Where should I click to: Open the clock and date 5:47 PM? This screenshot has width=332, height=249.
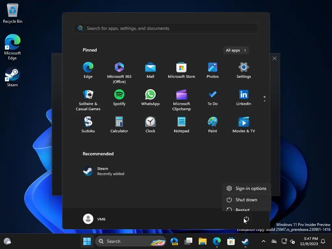click(309, 241)
